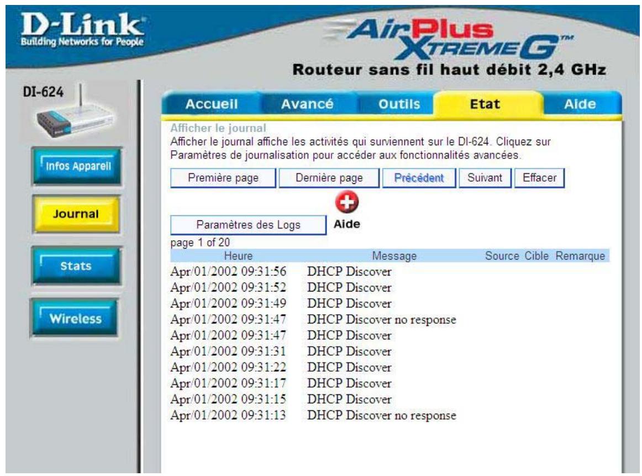The width and height of the screenshot is (642, 476).
Task: Click the Message column header
Action: tap(394, 256)
